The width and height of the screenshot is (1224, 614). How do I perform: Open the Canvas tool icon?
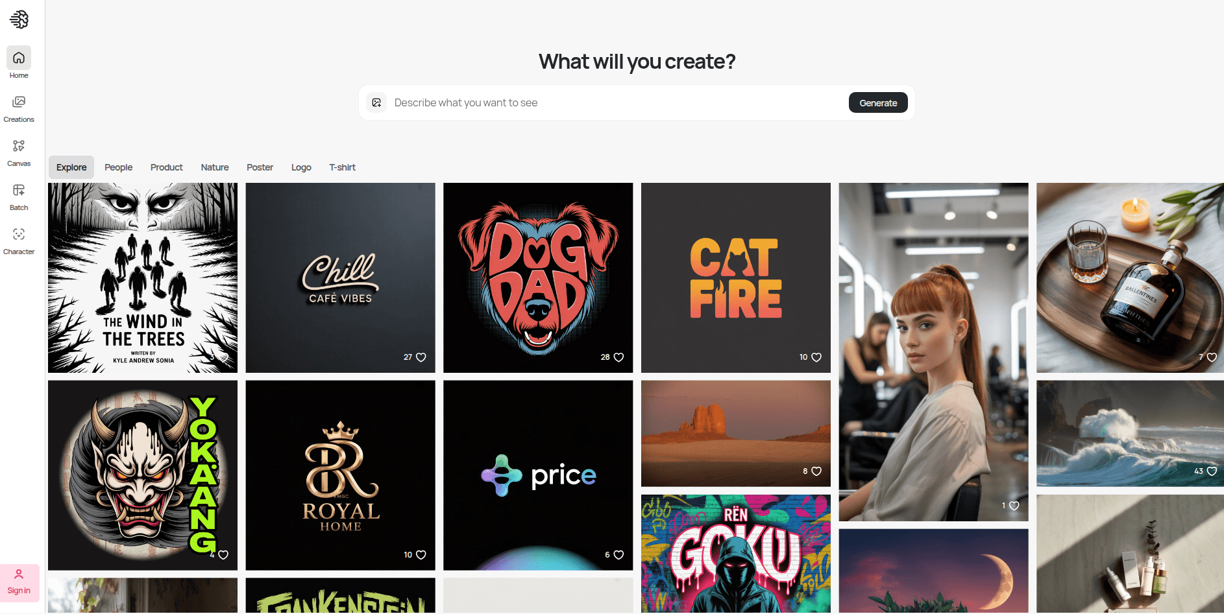coord(19,146)
